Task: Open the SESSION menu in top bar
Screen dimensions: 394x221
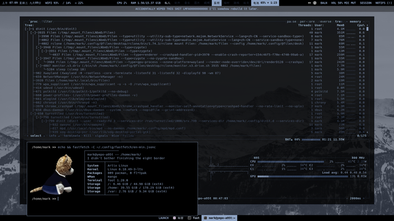Action: 366,3
